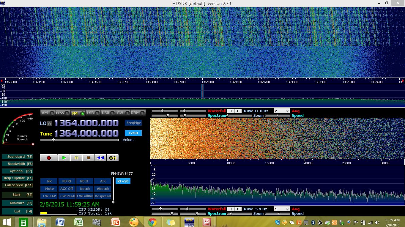Image resolution: width=405 pixels, height=227 pixels.
Task: Enable AFC automatic frequency control
Action: point(103,181)
